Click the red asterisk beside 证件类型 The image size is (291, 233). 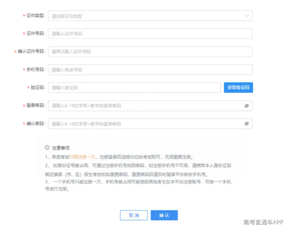pyautogui.click(x=24, y=16)
